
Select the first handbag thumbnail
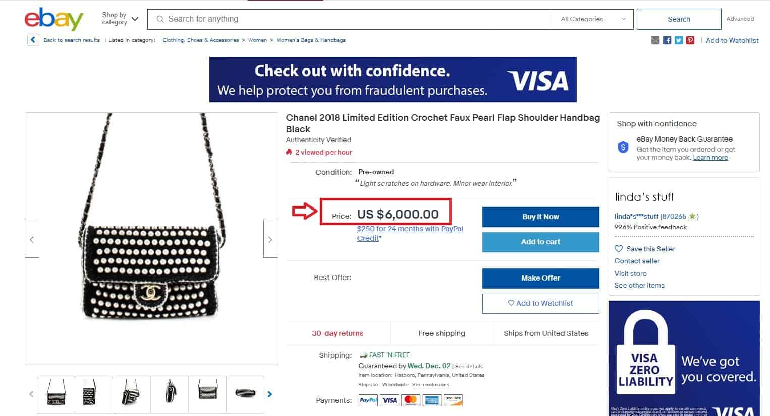tap(56, 394)
